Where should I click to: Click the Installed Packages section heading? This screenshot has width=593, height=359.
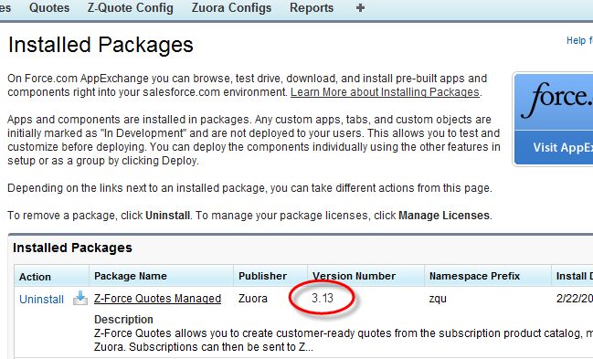[72, 248]
